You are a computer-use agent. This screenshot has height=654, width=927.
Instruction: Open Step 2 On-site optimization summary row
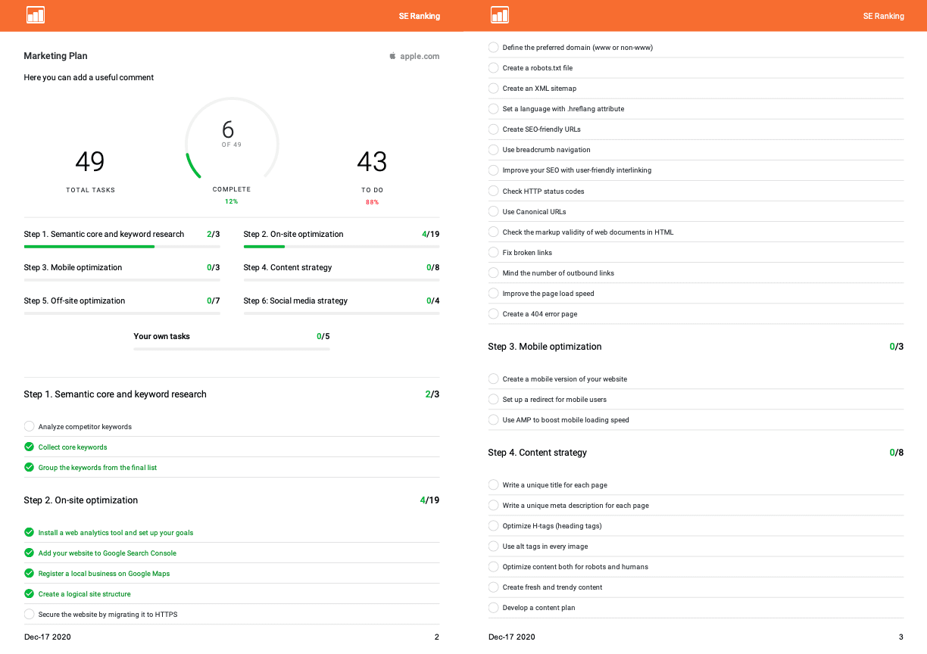(x=342, y=234)
